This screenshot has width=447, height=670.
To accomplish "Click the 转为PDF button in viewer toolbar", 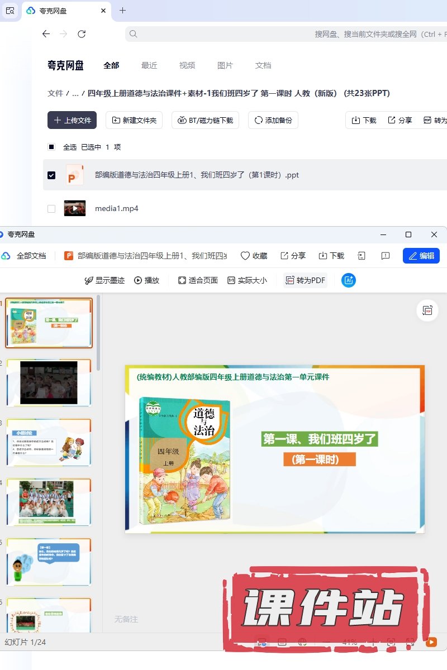I will (305, 280).
